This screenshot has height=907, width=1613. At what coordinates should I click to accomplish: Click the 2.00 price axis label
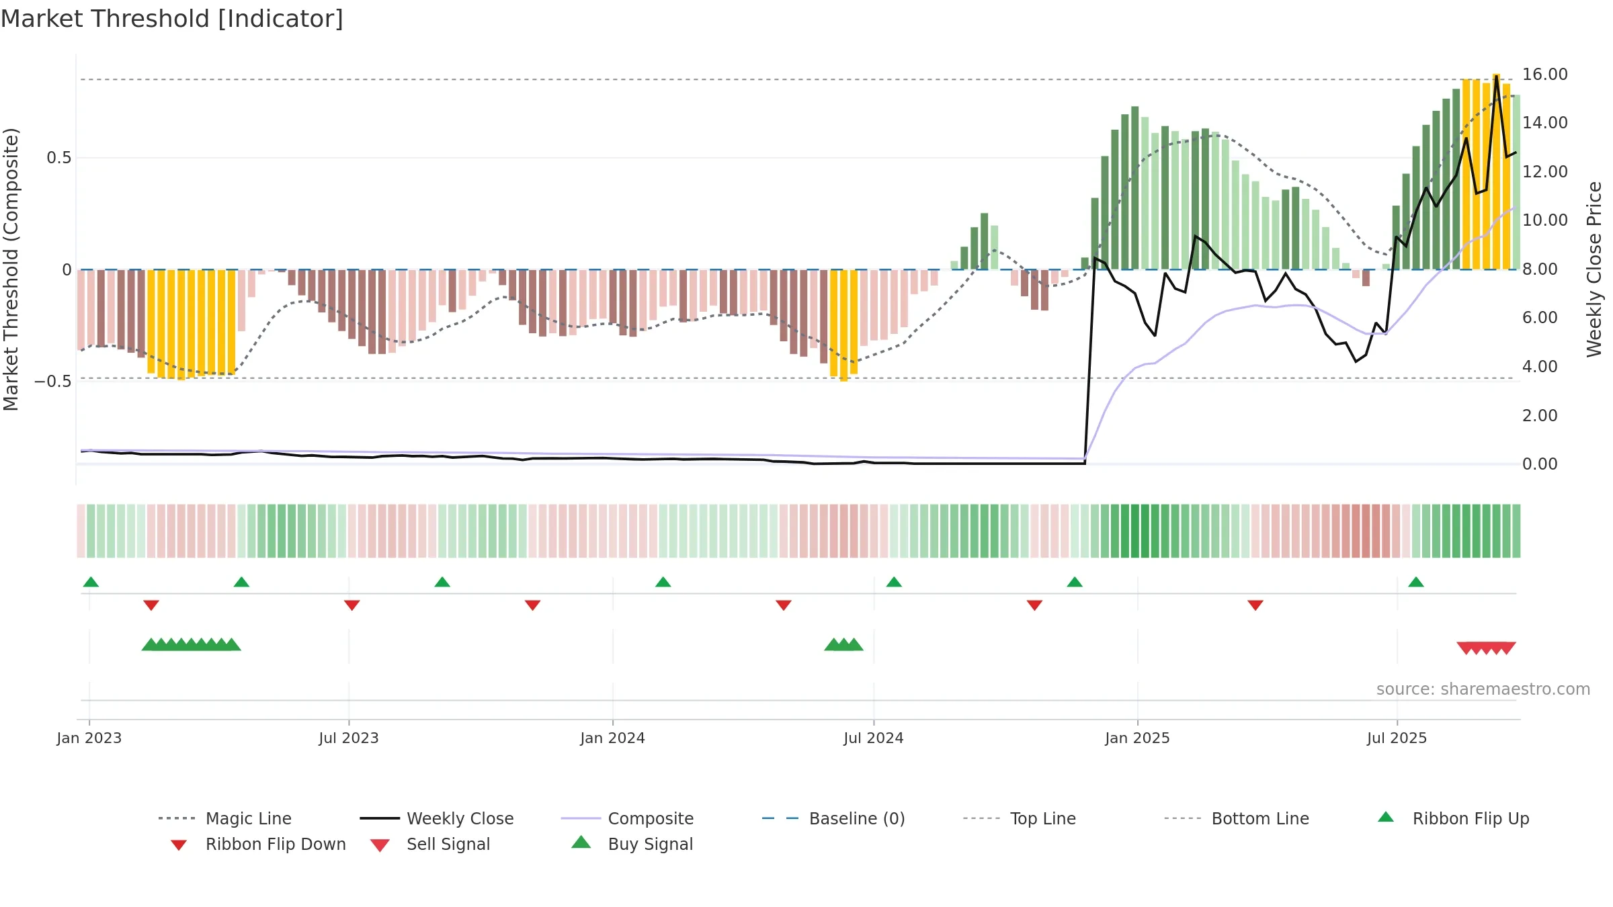tap(1540, 416)
